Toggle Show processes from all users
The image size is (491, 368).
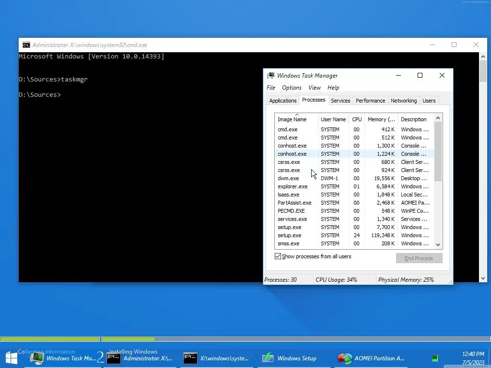click(278, 256)
